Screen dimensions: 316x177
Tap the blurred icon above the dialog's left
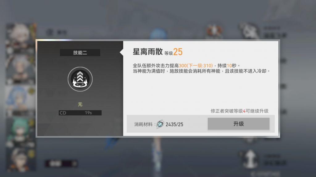(x=50, y=32)
